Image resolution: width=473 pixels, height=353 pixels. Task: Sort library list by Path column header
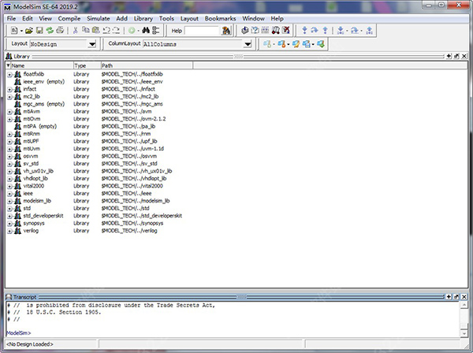point(236,65)
